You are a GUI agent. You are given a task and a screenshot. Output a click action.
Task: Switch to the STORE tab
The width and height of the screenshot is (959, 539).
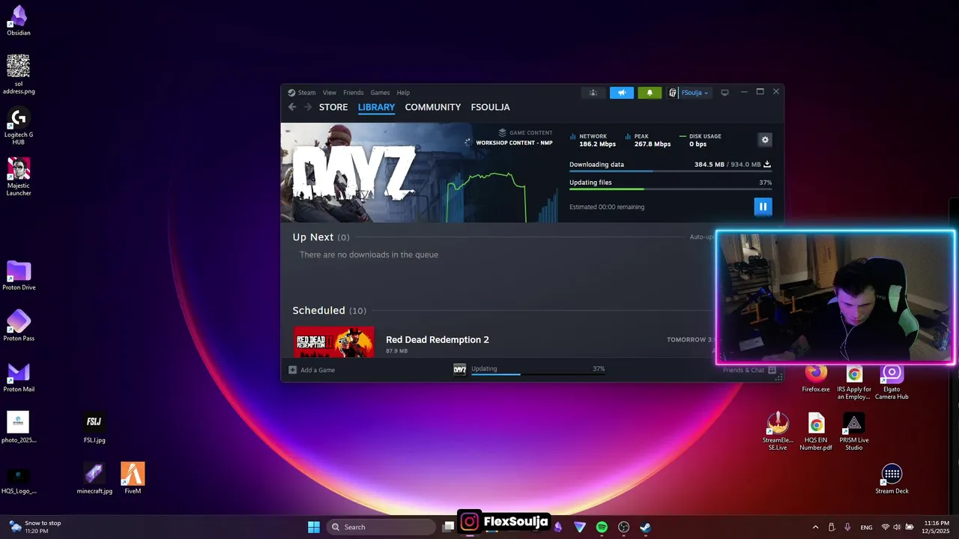tap(333, 107)
